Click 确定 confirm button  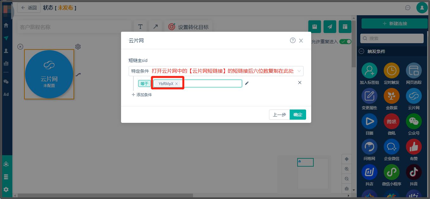click(298, 115)
